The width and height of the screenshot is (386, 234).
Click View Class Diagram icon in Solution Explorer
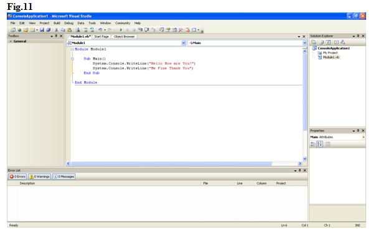[342, 42]
